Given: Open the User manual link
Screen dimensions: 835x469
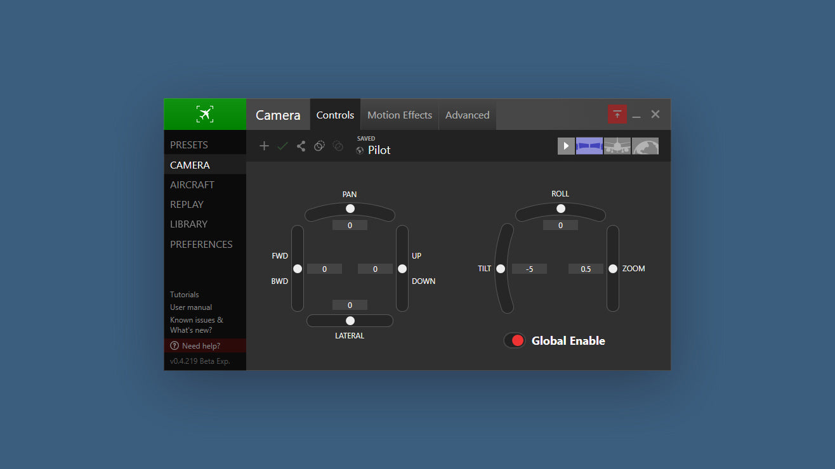Looking at the screenshot, I should click(x=191, y=307).
